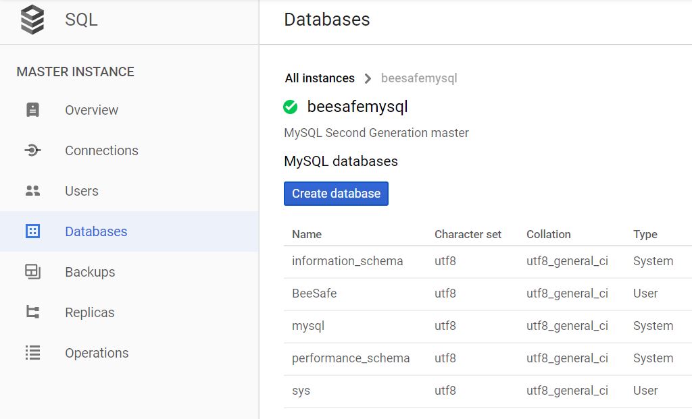Click the Overview sidebar icon

pos(32,110)
